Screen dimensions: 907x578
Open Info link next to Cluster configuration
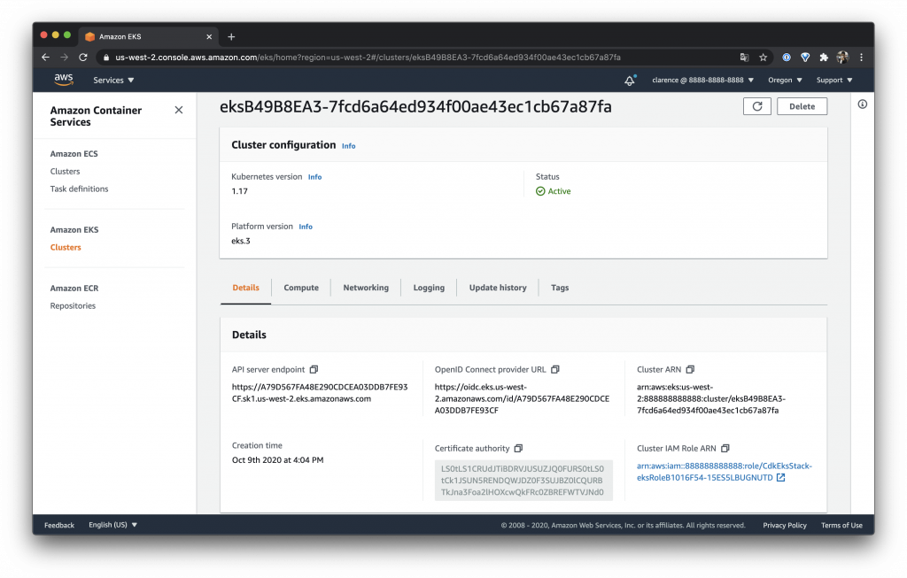(348, 146)
